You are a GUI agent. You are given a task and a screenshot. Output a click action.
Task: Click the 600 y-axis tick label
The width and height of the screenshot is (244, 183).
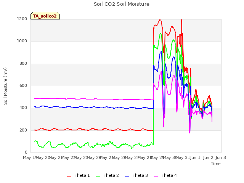pyautogui.click(x=23, y=85)
